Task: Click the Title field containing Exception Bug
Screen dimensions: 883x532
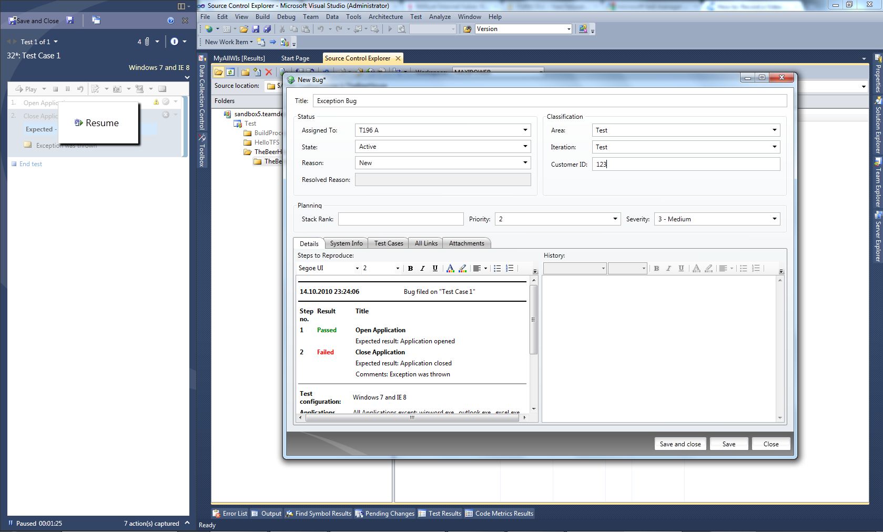Action: pyautogui.click(x=550, y=101)
